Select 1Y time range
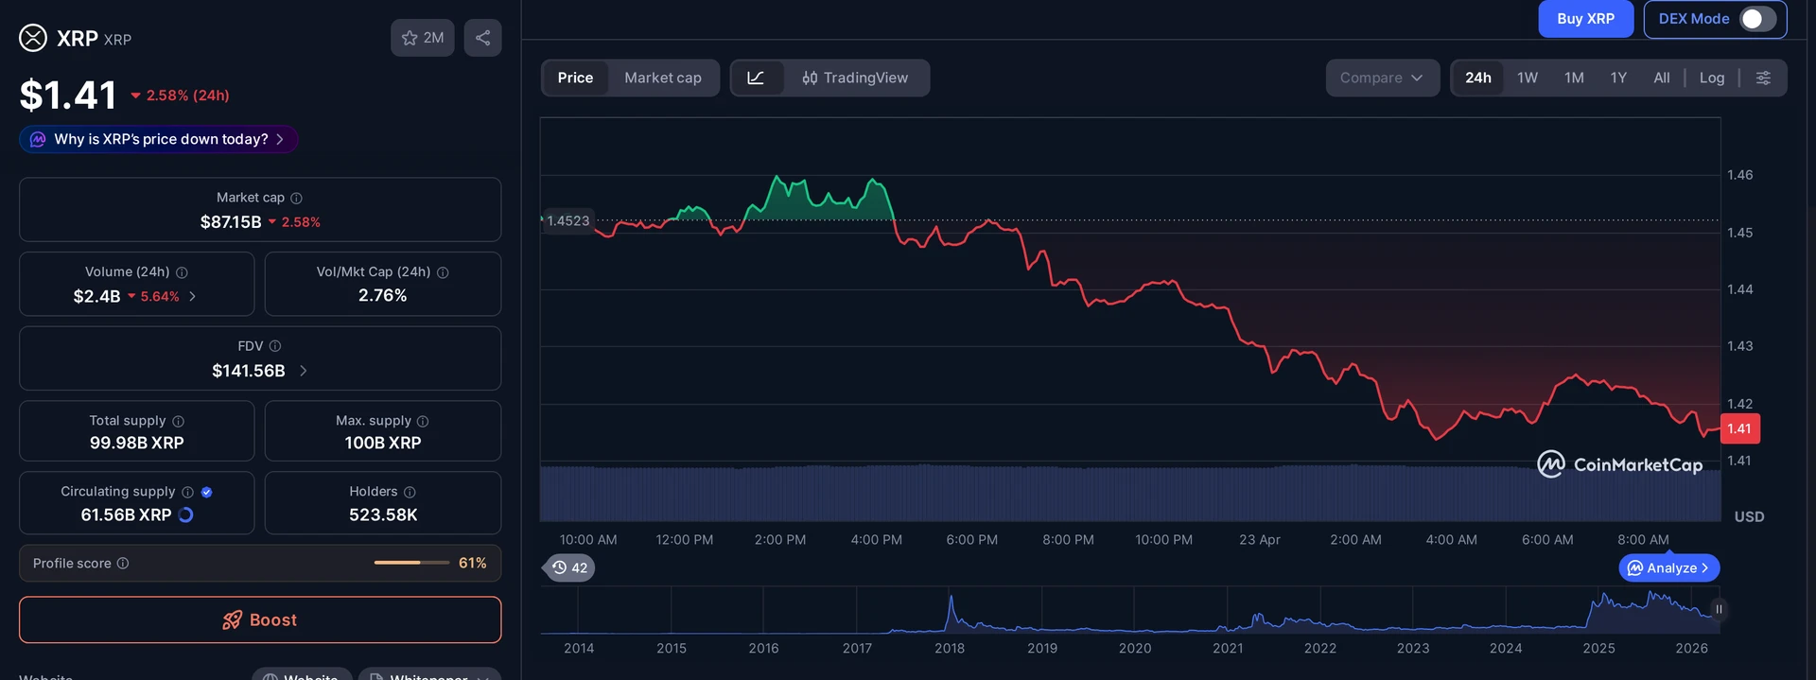Screen dimensions: 1816x680 click(x=1618, y=78)
